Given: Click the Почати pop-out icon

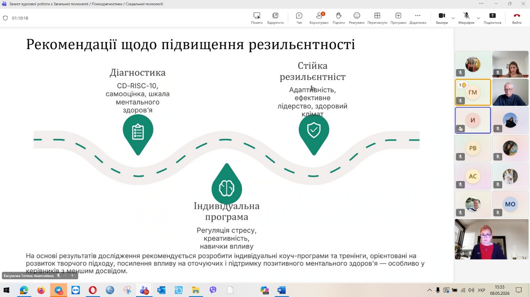Looking at the screenshot, I should pyautogui.click(x=257, y=18).
